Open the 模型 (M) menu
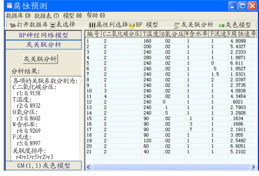The width and height of the screenshot is (259, 176). point(72,16)
